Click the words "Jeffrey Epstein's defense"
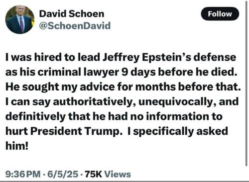The width and height of the screenshot is (249, 182). pyautogui.click(x=169, y=58)
